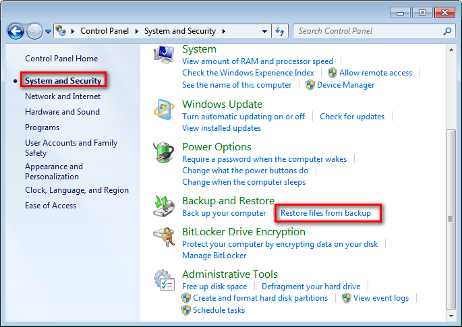
Task: Click View event logs link
Action: pyautogui.click(x=381, y=298)
